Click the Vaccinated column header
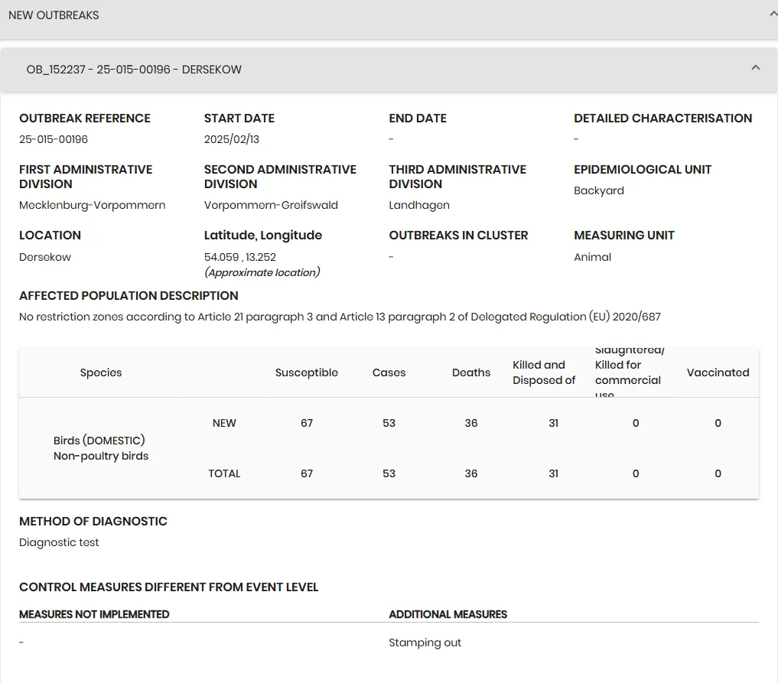 pos(718,372)
